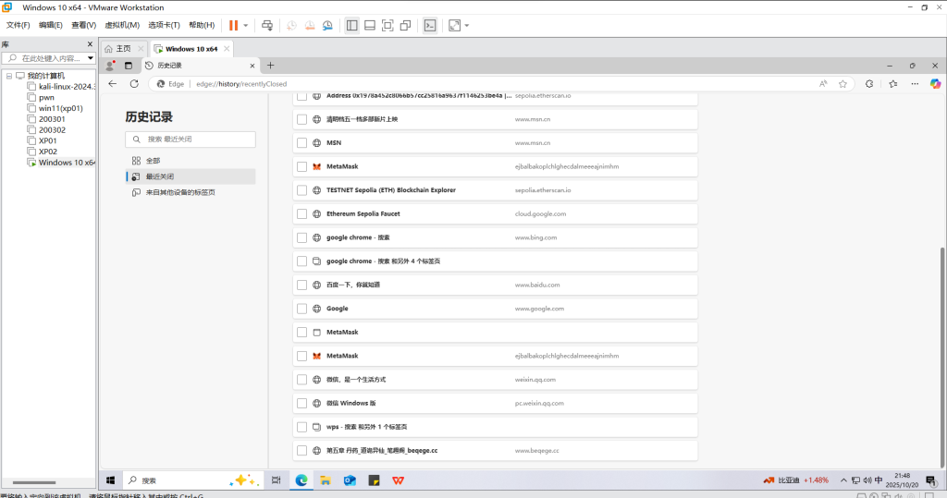Click the Edge profile avatar icon
Screen dimensions: 947x498
pyautogui.click(x=110, y=66)
